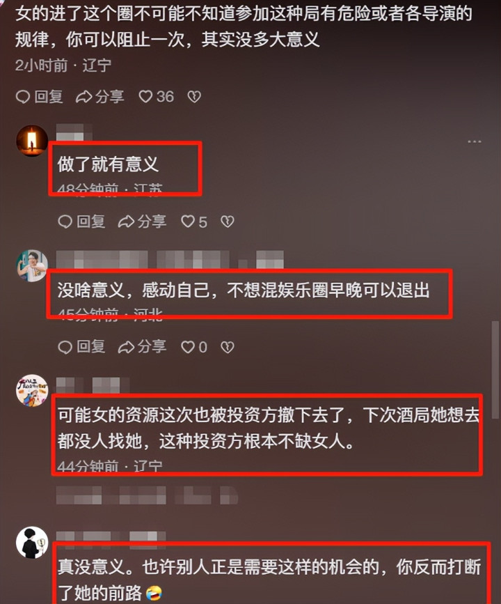Share the '做了就有意义' comment

(142, 222)
